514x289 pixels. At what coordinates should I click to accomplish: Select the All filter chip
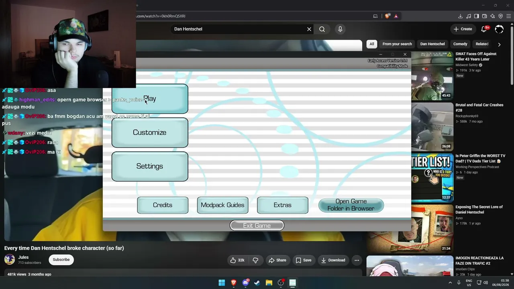[372, 44]
